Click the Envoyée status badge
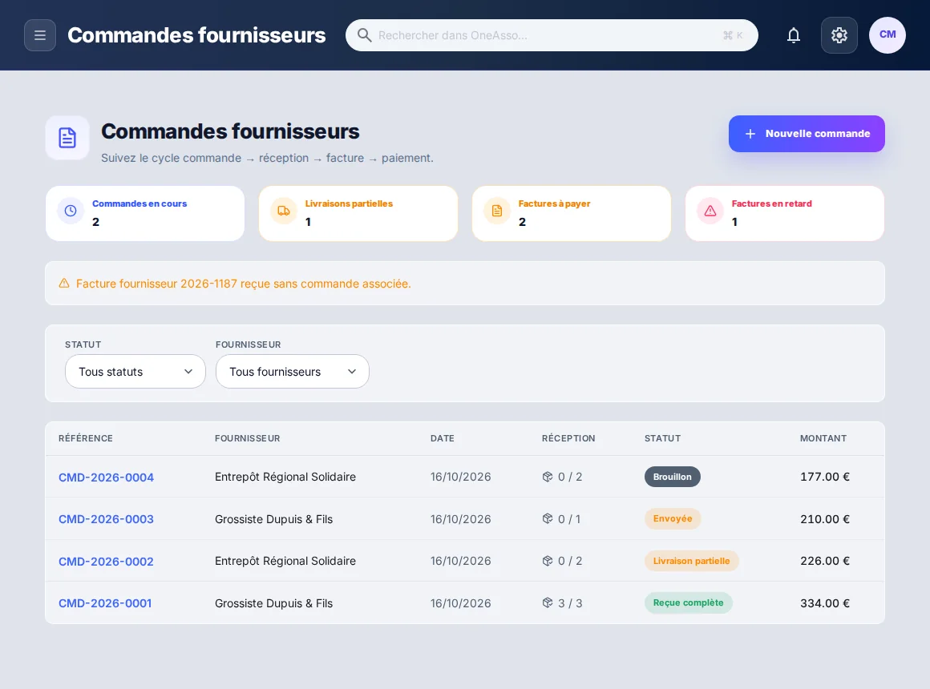 [673, 519]
